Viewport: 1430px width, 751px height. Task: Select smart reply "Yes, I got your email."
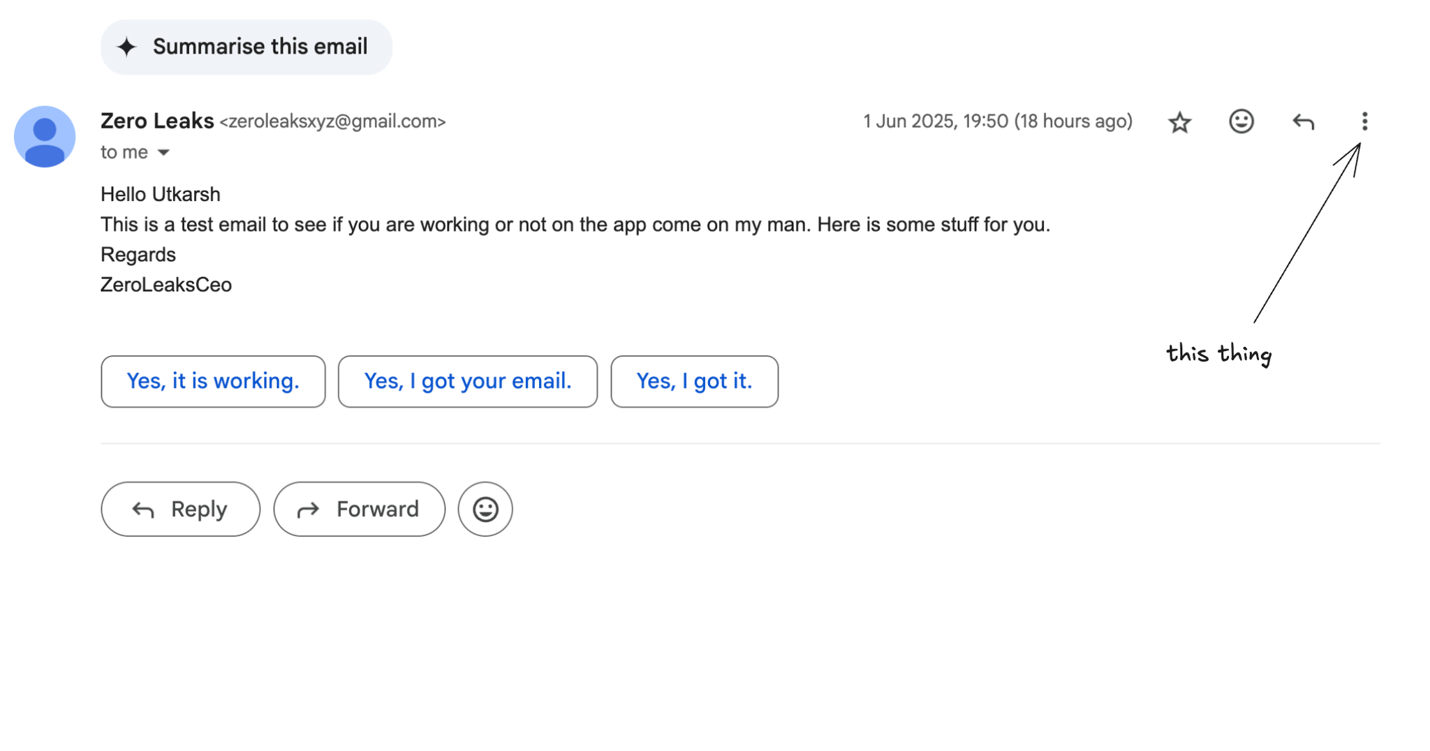(467, 381)
